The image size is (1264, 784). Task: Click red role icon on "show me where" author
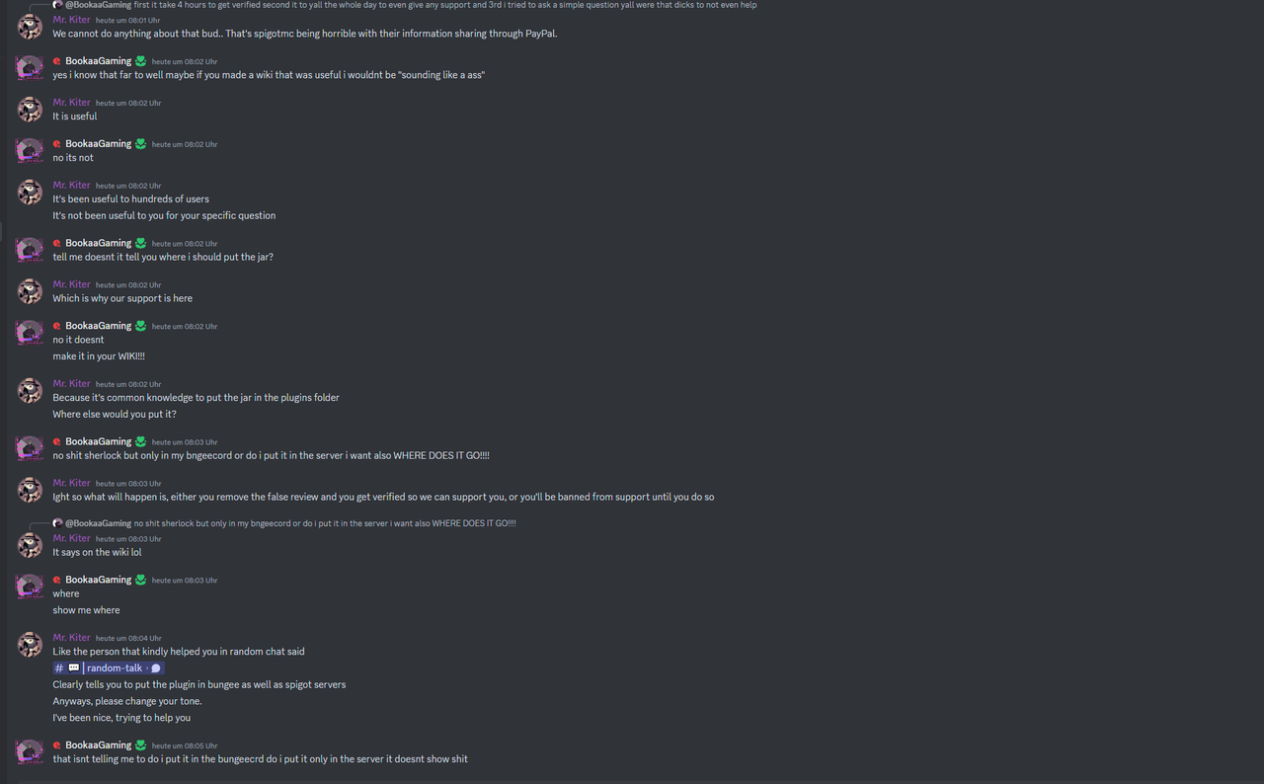pos(57,580)
